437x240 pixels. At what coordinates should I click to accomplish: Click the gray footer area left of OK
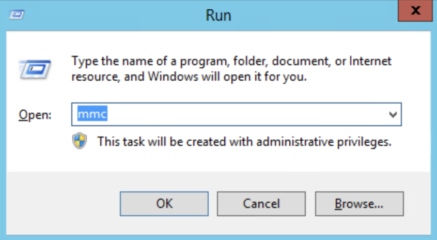[62, 204]
